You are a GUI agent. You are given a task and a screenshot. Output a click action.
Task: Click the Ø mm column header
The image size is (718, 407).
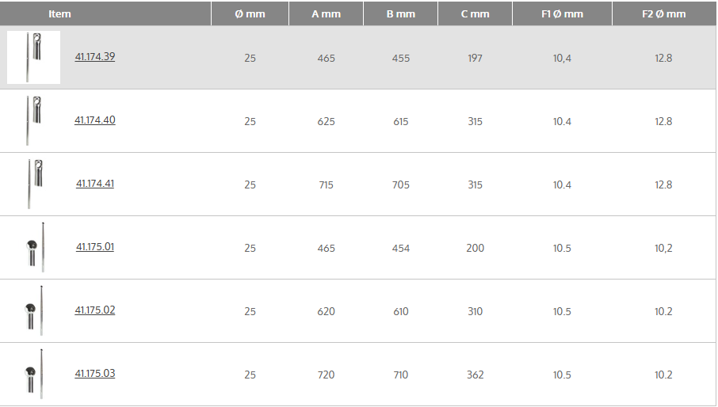pos(250,14)
